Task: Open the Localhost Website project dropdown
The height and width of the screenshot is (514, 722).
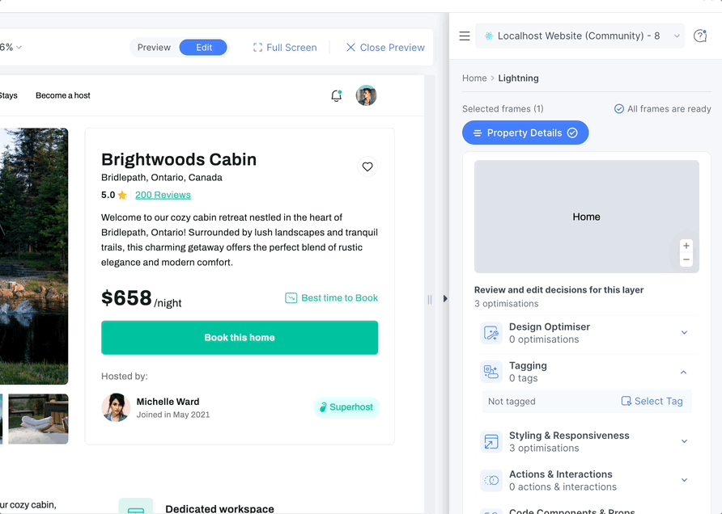Action: tap(580, 36)
